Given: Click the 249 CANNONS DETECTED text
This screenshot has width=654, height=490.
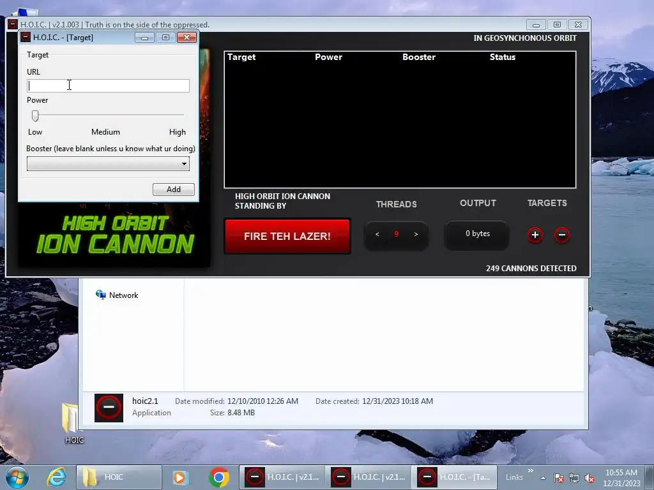Looking at the screenshot, I should coord(531,269).
